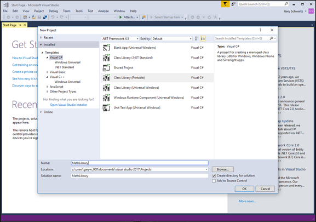Open Visual Studio Installer link
Viewport: 316px width, 222px height.
coord(68,105)
